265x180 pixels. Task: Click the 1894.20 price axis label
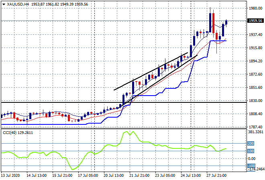click(255, 61)
